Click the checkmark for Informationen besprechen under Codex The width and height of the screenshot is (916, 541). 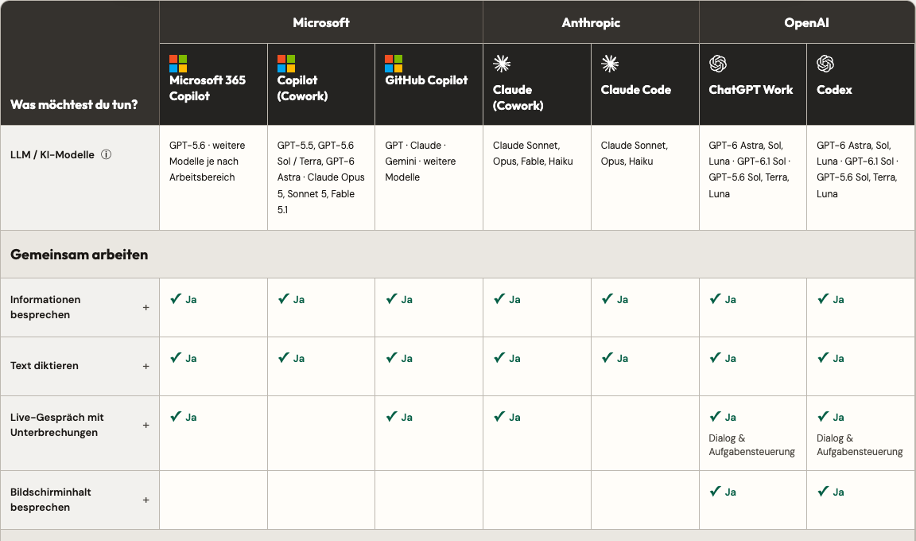tap(823, 298)
